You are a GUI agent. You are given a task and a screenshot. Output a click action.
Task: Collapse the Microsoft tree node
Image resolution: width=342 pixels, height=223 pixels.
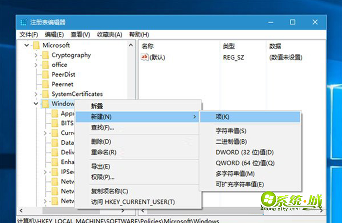click(27, 45)
